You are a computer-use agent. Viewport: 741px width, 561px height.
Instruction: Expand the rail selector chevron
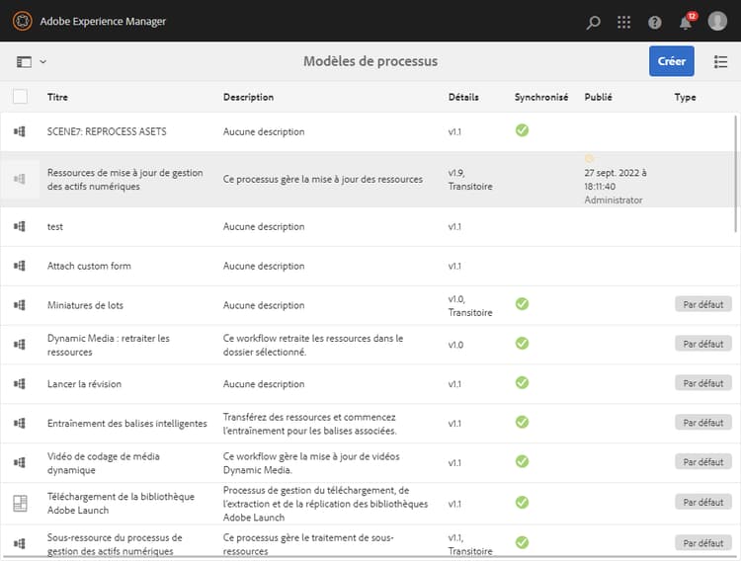(x=43, y=61)
